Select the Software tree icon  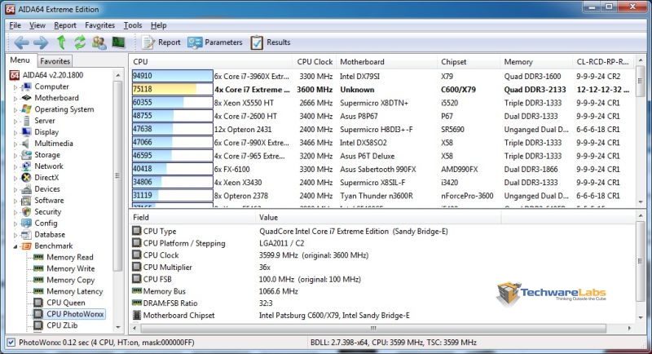click(26, 200)
